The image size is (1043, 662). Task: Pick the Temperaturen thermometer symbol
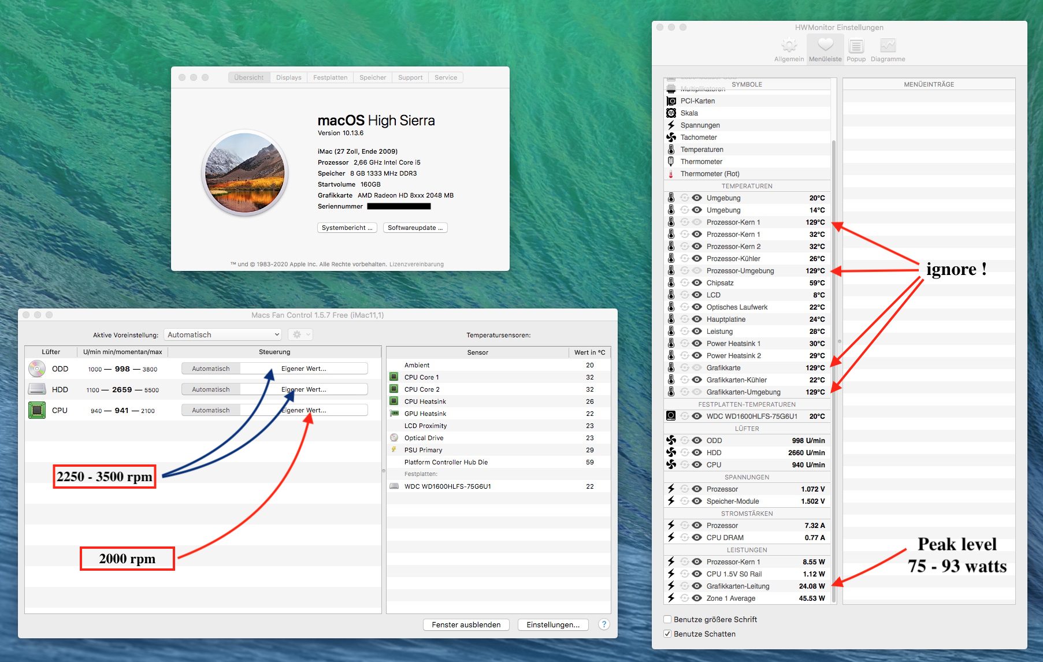pos(671,150)
